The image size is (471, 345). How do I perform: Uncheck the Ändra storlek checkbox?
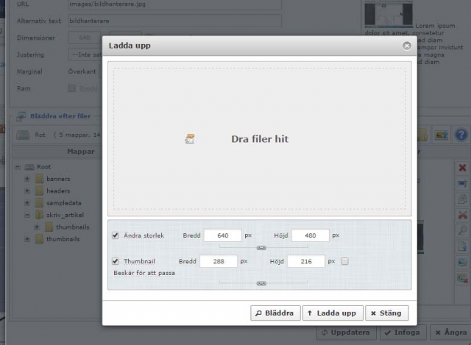point(115,235)
